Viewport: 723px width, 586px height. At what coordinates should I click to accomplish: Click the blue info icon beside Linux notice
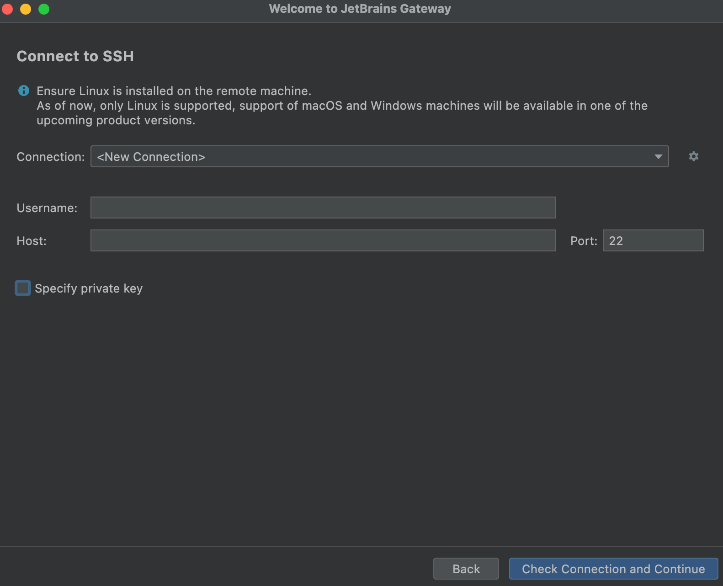point(24,91)
